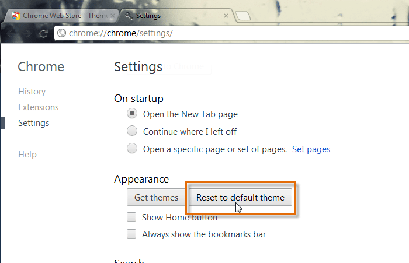Image resolution: width=409 pixels, height=263 pixels.
Task: Open History in the sidebar
Action: pos(32,92)
